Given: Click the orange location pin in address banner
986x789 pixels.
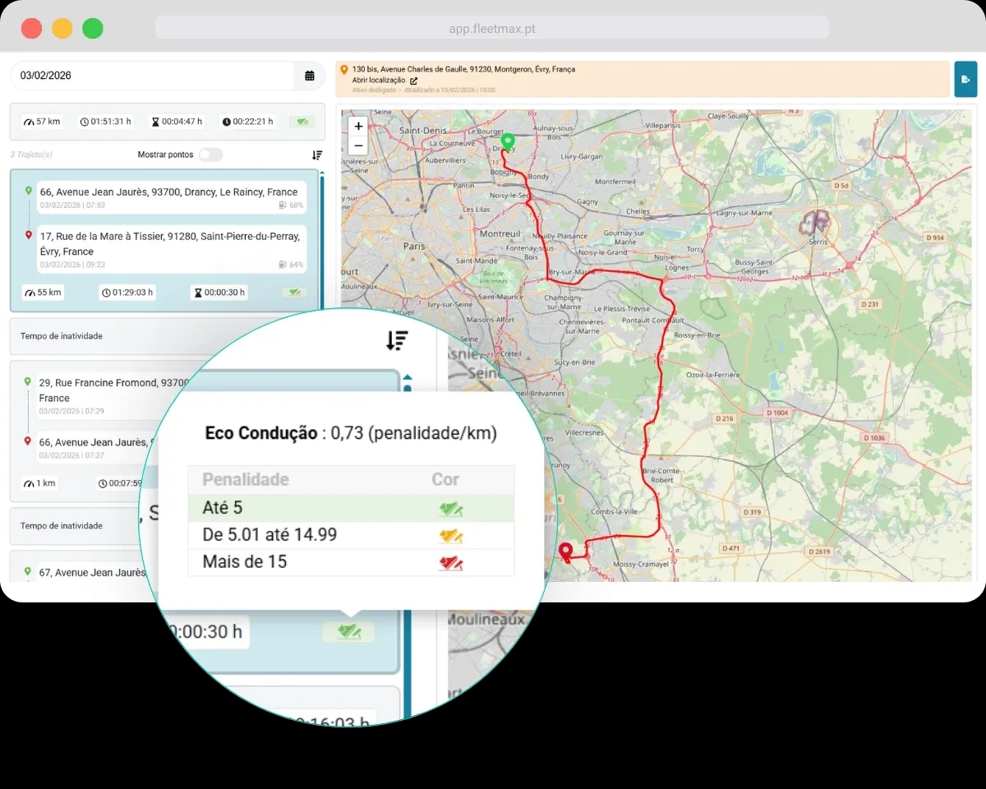Looking at the screenshot, I should pos(344,70).
